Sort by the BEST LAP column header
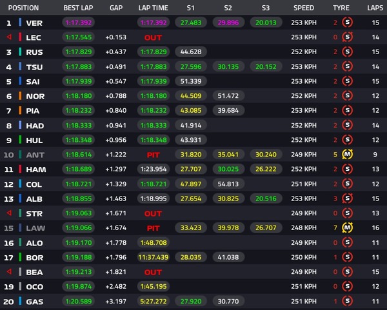Viewport: 387px width, 310px height. coord(78,8)
